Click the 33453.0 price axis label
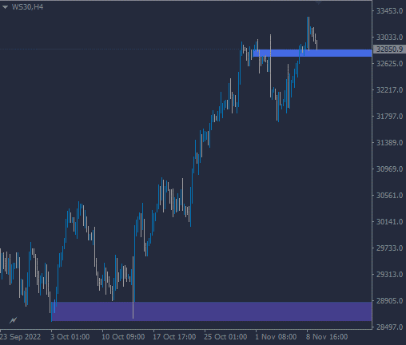The width and height of the screenshot is (406, 345). 389,11
